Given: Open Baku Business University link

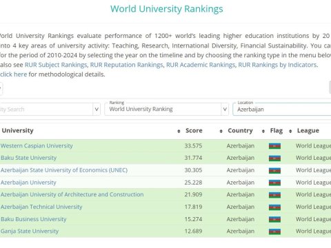Looking at the screenshot, I should pyautogui.click(x=34, y=219).
